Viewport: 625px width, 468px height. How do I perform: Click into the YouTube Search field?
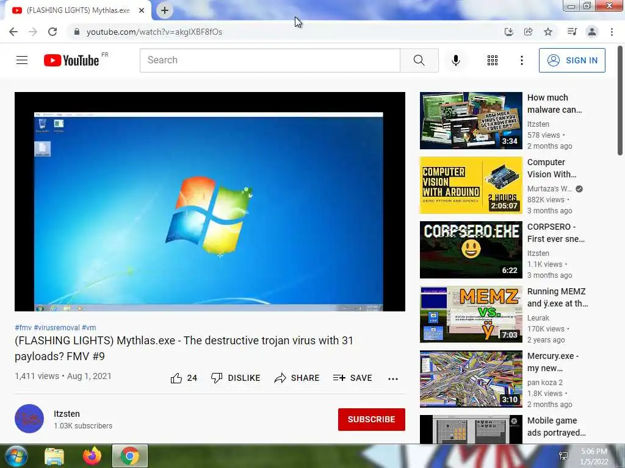pos(270,60)
